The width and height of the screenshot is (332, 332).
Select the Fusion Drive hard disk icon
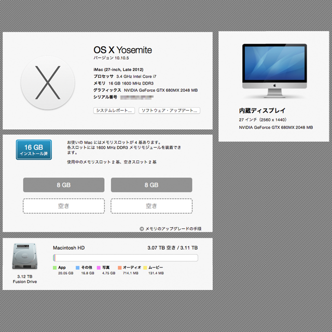tap(25, 256)
